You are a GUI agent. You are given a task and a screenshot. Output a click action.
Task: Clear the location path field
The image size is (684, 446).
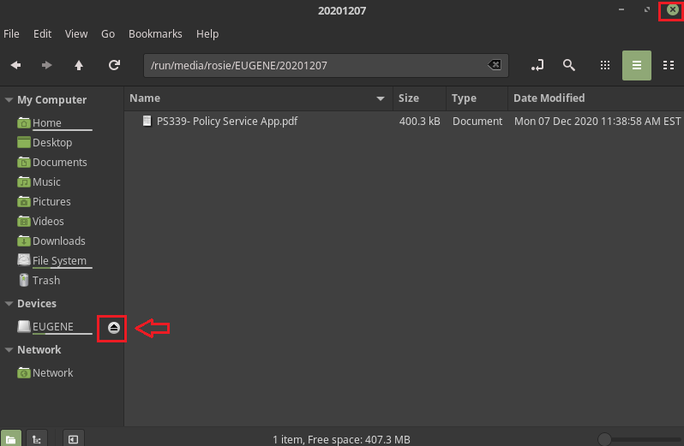pyautogui.click(x=495, y=65)
